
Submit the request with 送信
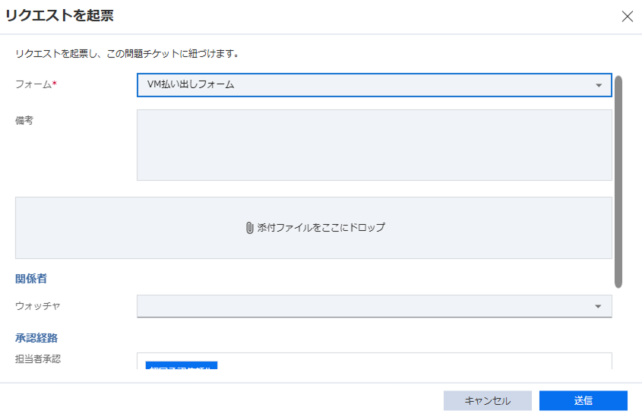coord(583,400)
